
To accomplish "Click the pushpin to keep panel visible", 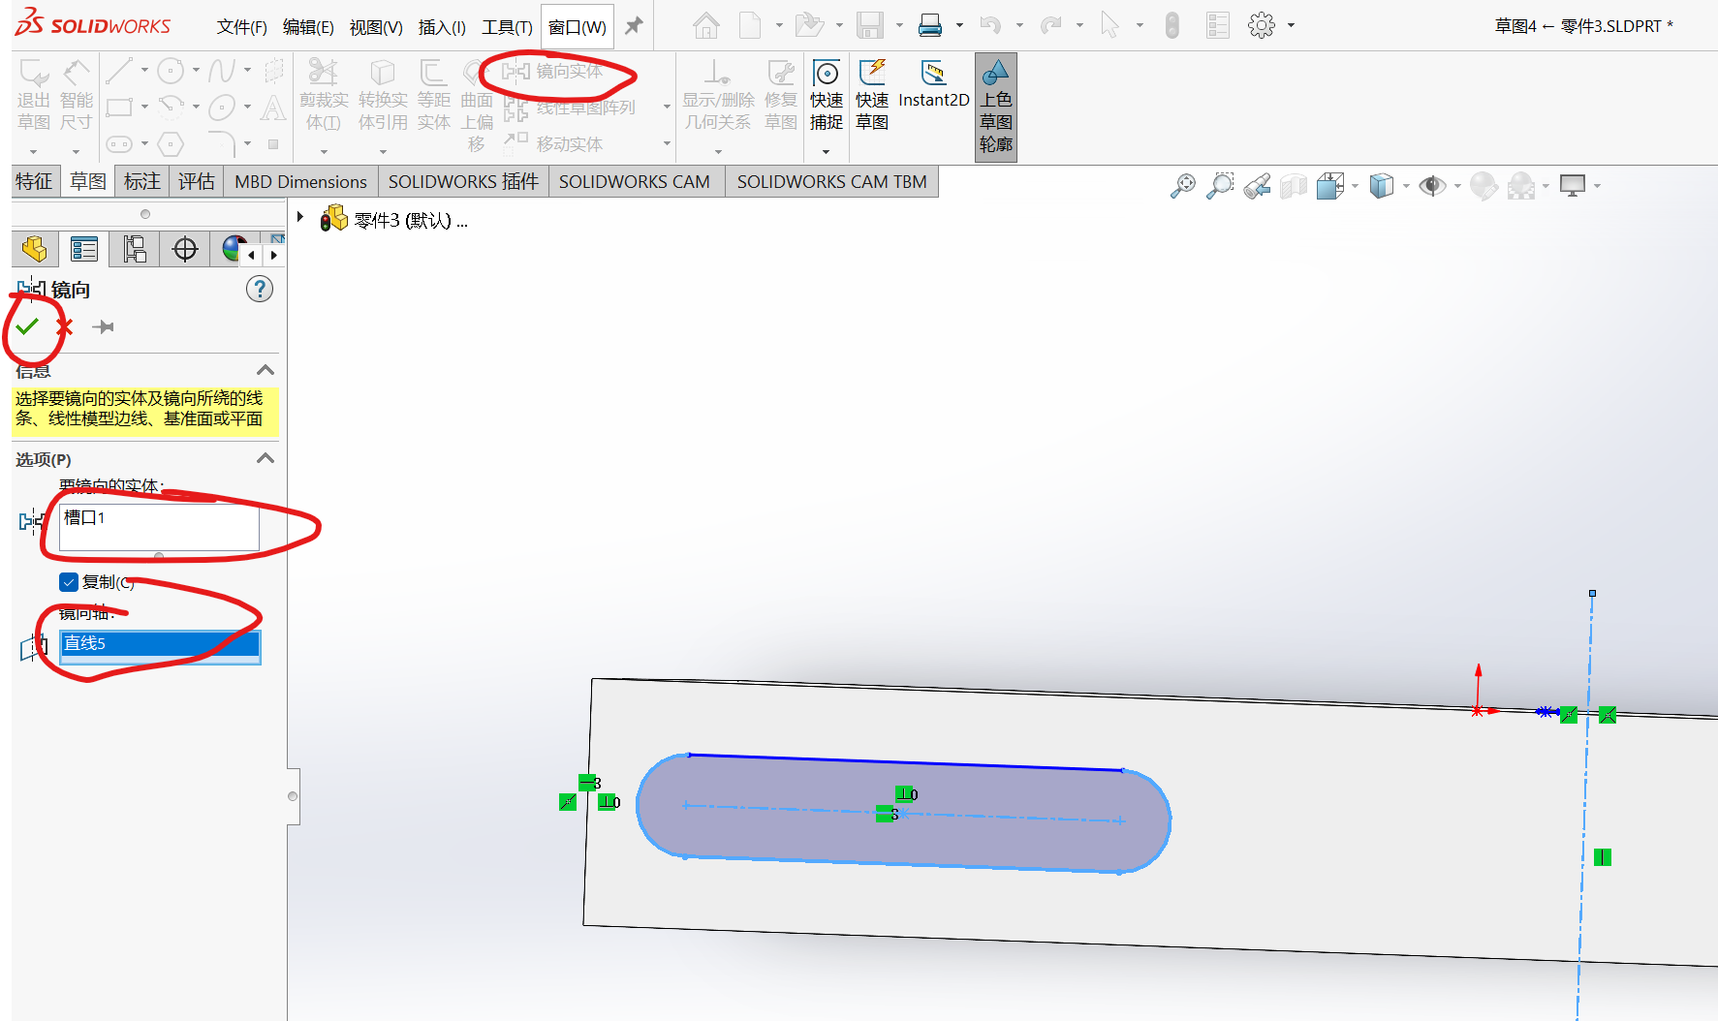I will coord(103,327).
